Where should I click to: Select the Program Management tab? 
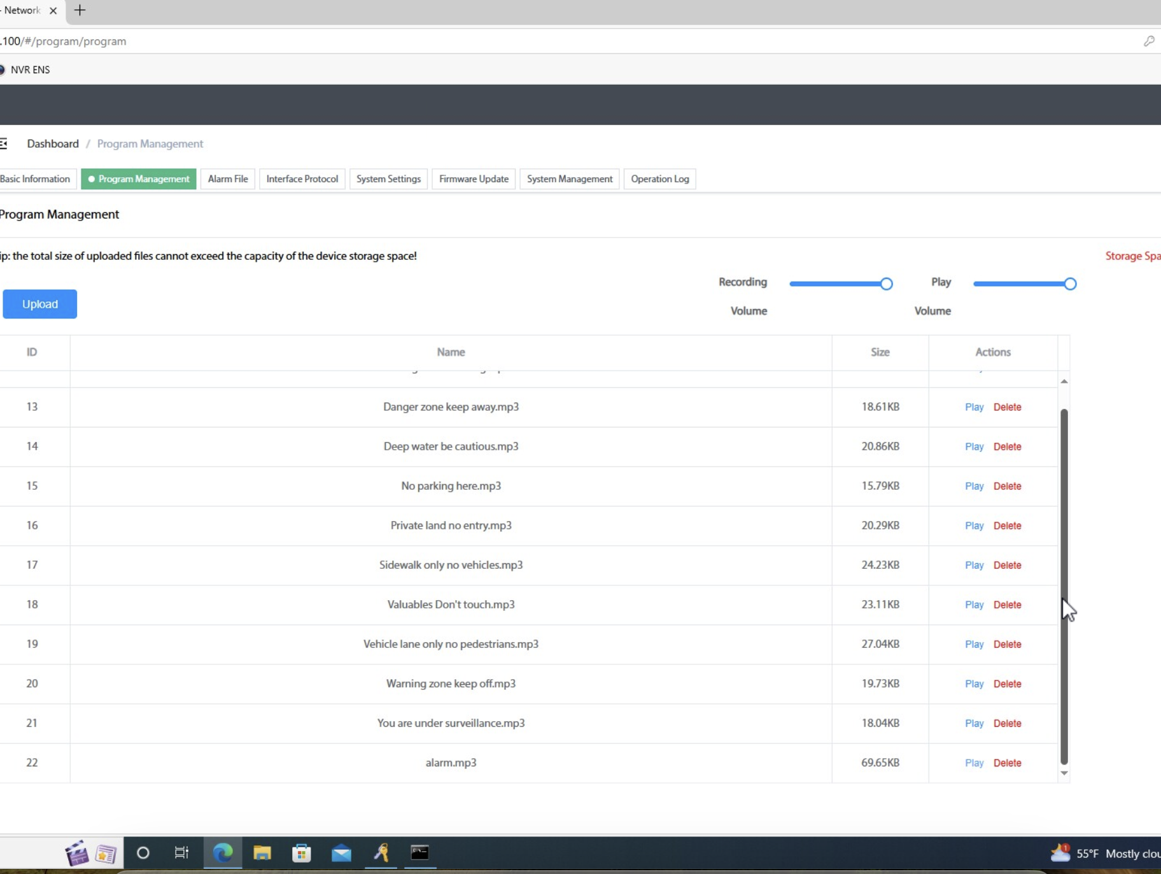tap(139, 179)
